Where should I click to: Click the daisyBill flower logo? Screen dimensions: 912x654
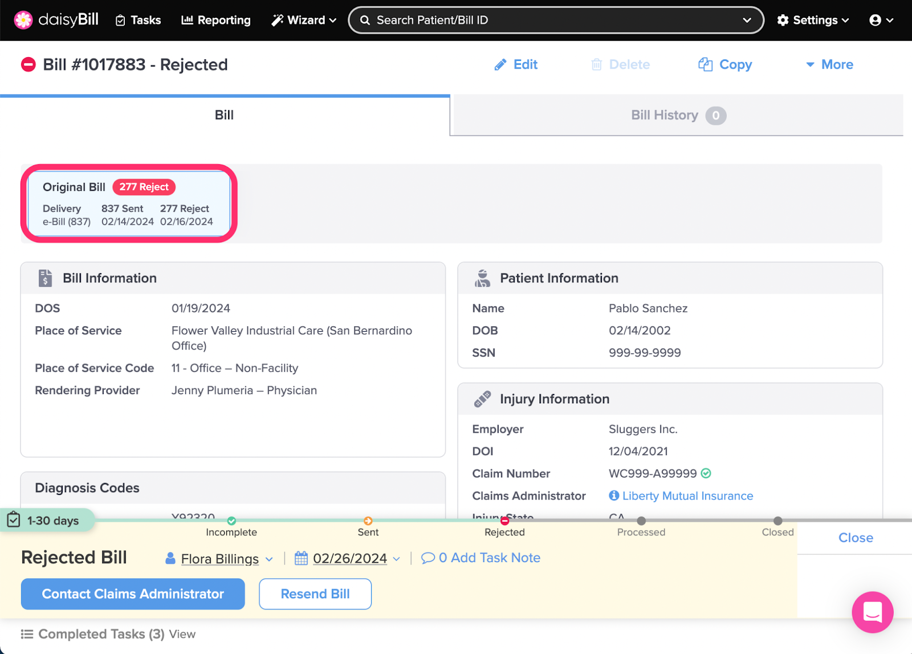point(23,20)
